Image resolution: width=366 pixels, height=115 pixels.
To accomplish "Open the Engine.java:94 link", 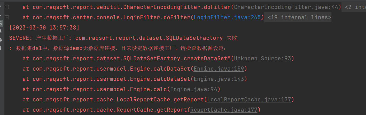I will pyautogui.click(x=193, y=89).
